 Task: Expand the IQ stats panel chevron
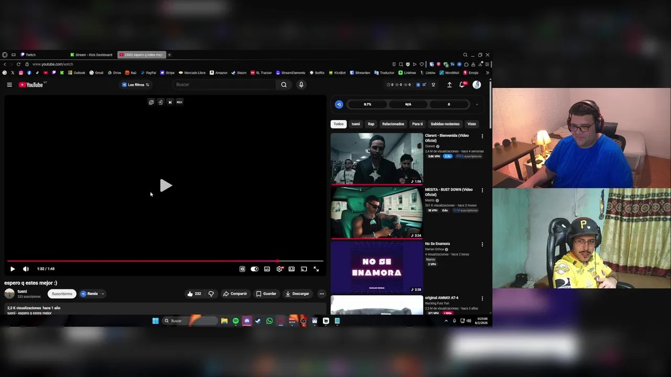(x=477, y=104)
